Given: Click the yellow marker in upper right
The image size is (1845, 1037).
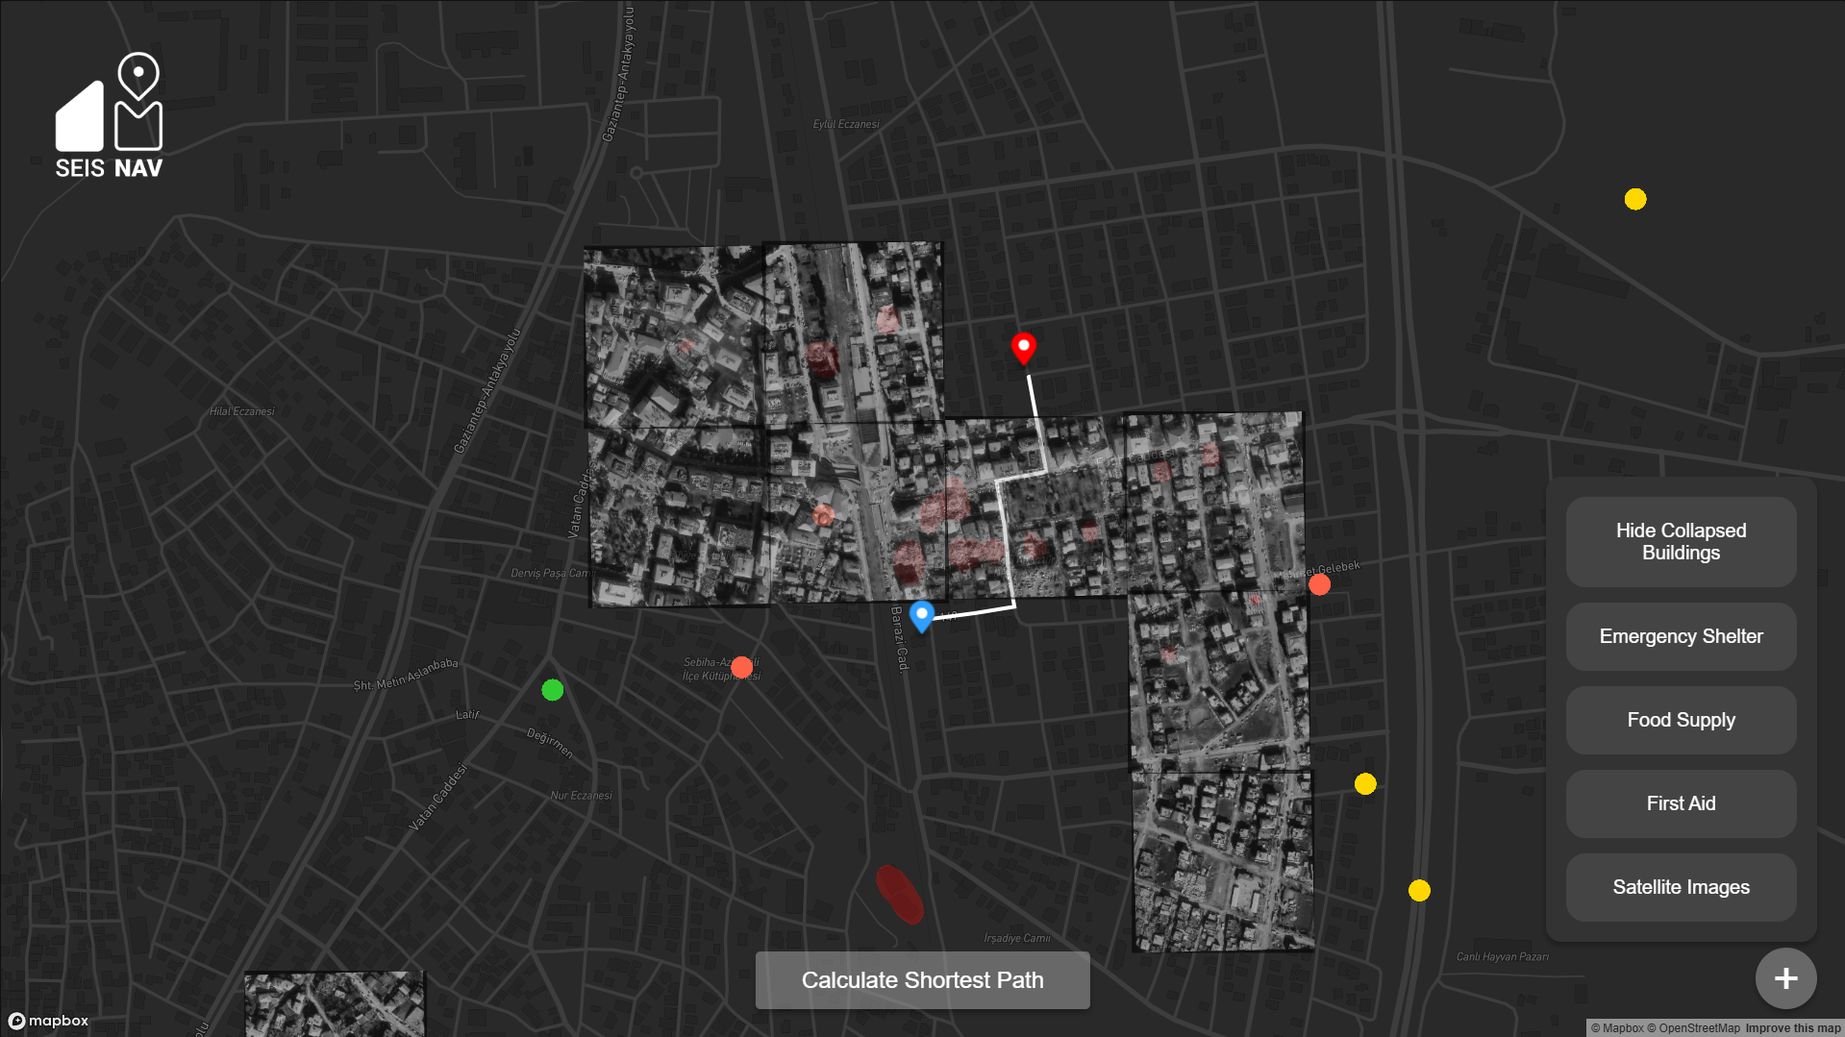Looking at the screenshot, I should 1634,199.
